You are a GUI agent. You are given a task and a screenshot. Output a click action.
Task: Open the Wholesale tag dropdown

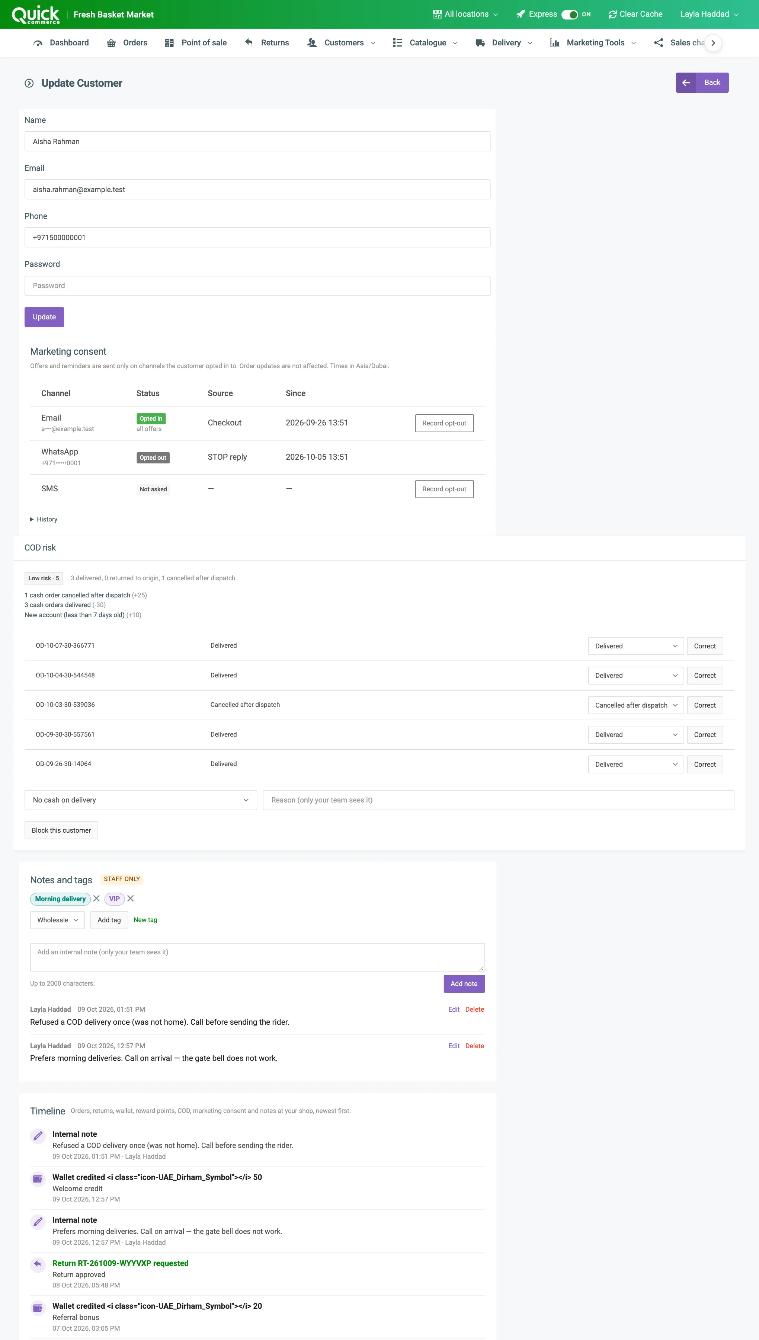point(57,920)
